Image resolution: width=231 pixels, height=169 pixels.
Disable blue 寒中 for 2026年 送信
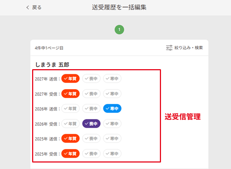click(112, 108)
